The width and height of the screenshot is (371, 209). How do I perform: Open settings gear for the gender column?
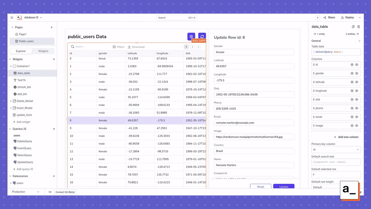pyautogui.click(x=352, y=73)
